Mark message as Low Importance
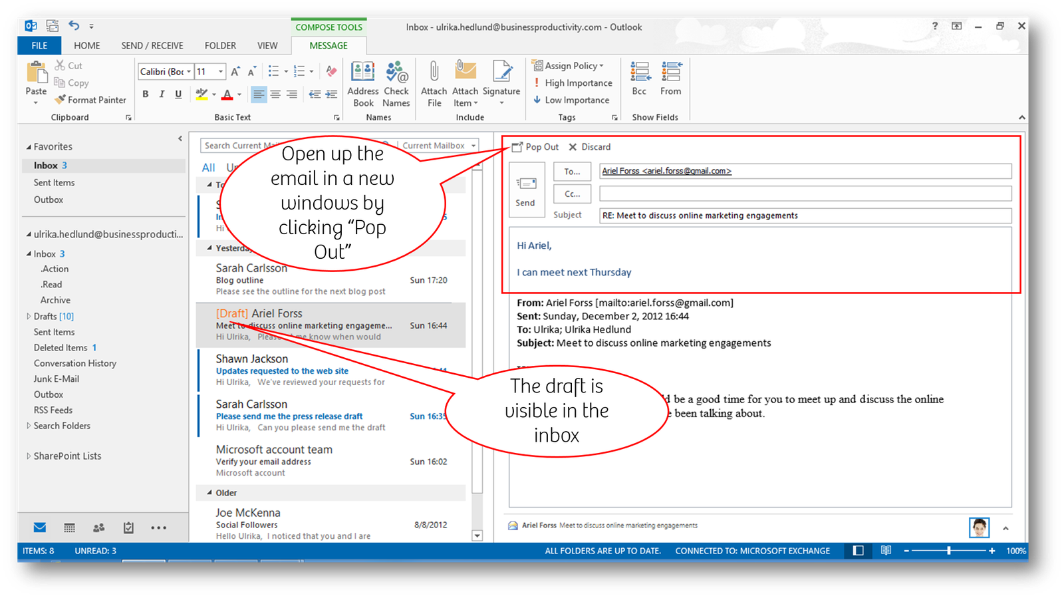This screenshot has height=598, width=1064. 571,100
